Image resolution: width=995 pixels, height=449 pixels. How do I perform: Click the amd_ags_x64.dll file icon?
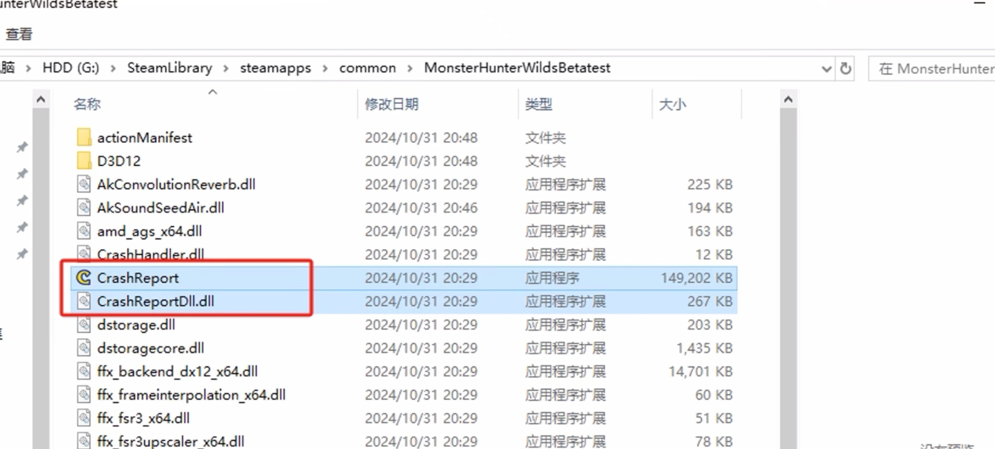(84, 231)
